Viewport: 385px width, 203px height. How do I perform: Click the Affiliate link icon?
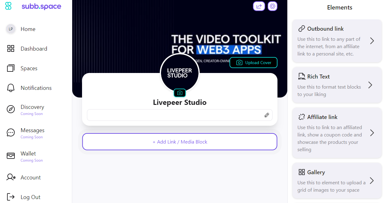point(302,117)
